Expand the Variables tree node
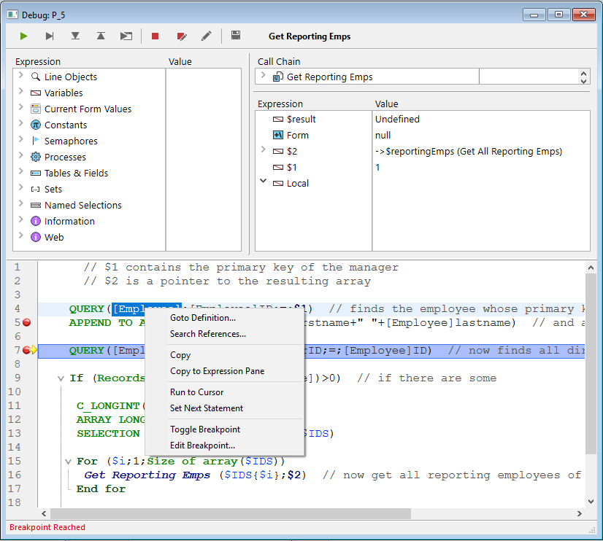Screen dimensions: 603x541 (21, 93)
